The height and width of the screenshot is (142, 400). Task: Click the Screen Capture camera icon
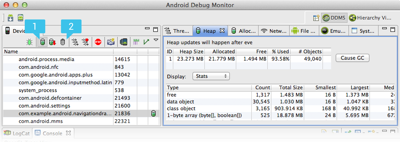111,42
